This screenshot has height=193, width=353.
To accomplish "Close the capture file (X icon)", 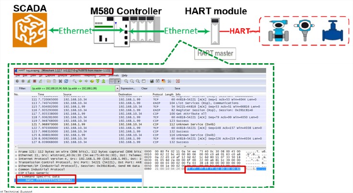I will coord(60,81).
